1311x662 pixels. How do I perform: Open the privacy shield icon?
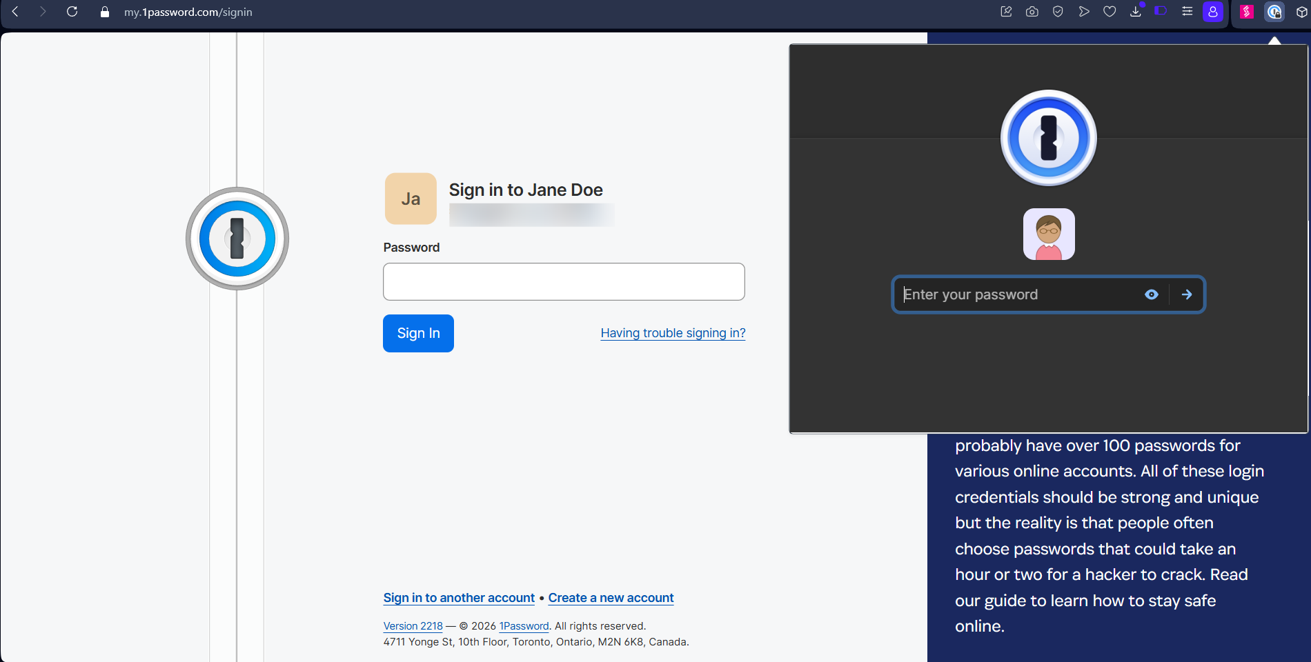pyautogui.click(x=1058, y=12)
